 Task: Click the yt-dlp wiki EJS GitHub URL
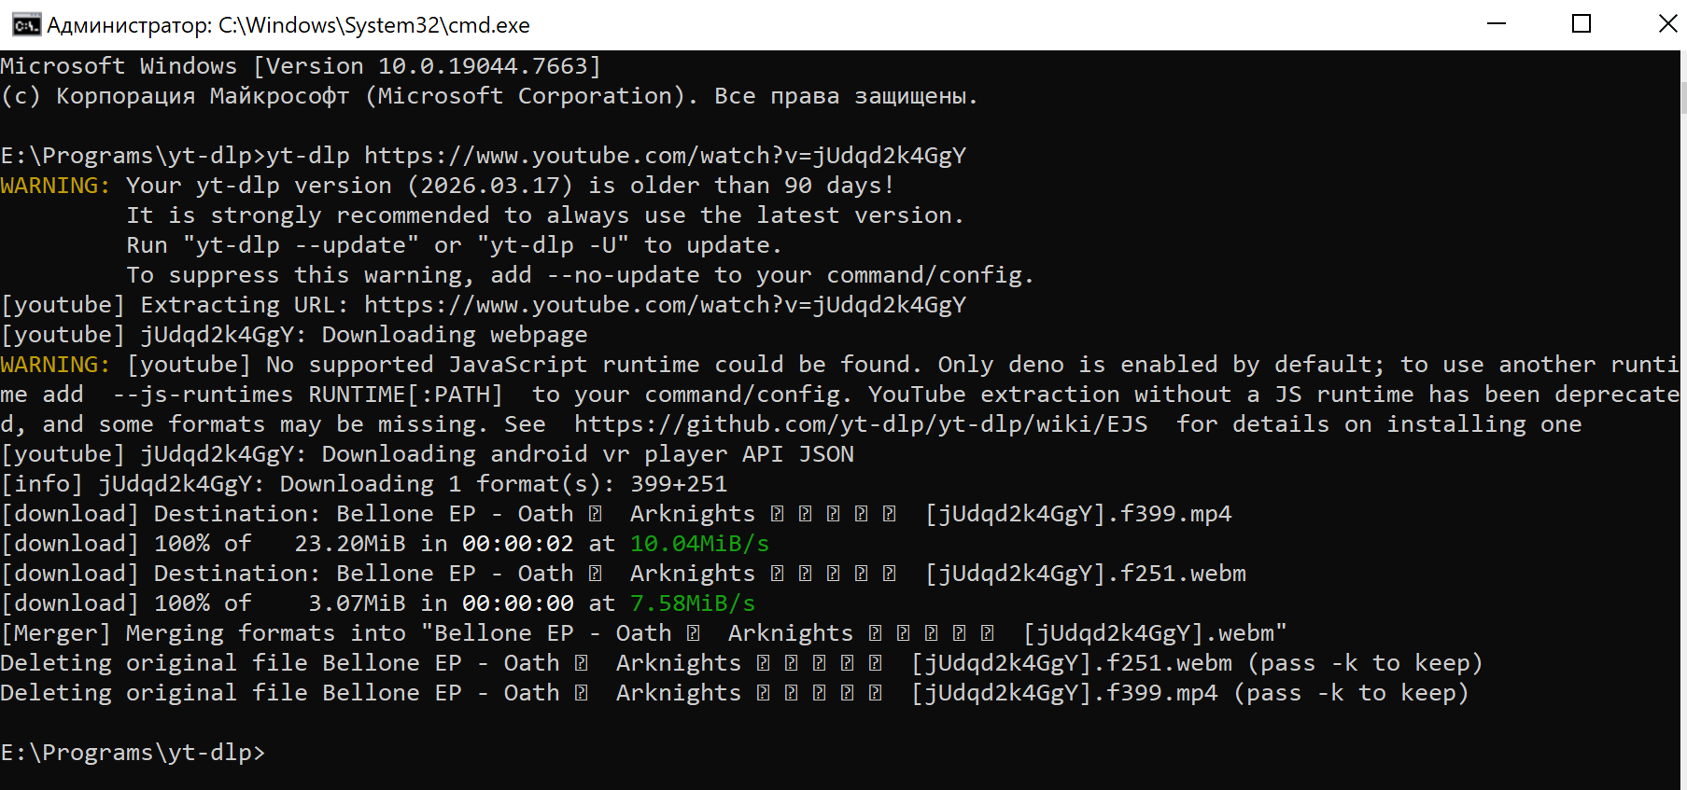click(861, 424)
